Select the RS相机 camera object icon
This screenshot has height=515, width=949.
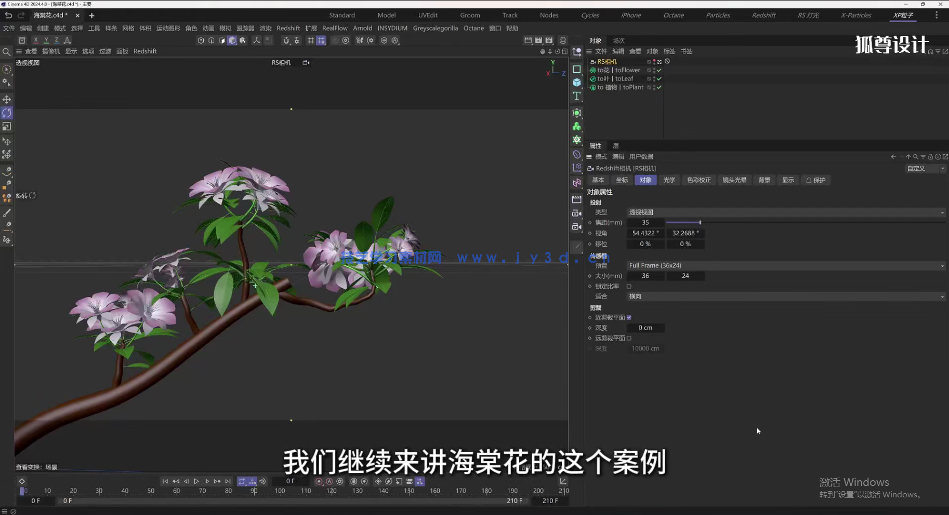(593, 61)
